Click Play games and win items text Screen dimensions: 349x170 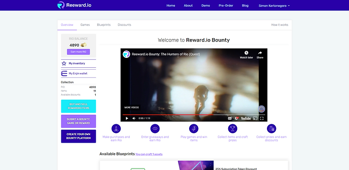[x=194, y=138]
